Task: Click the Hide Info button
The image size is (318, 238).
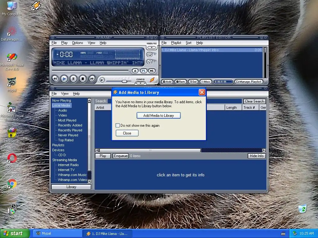Action: pos(257,156)
